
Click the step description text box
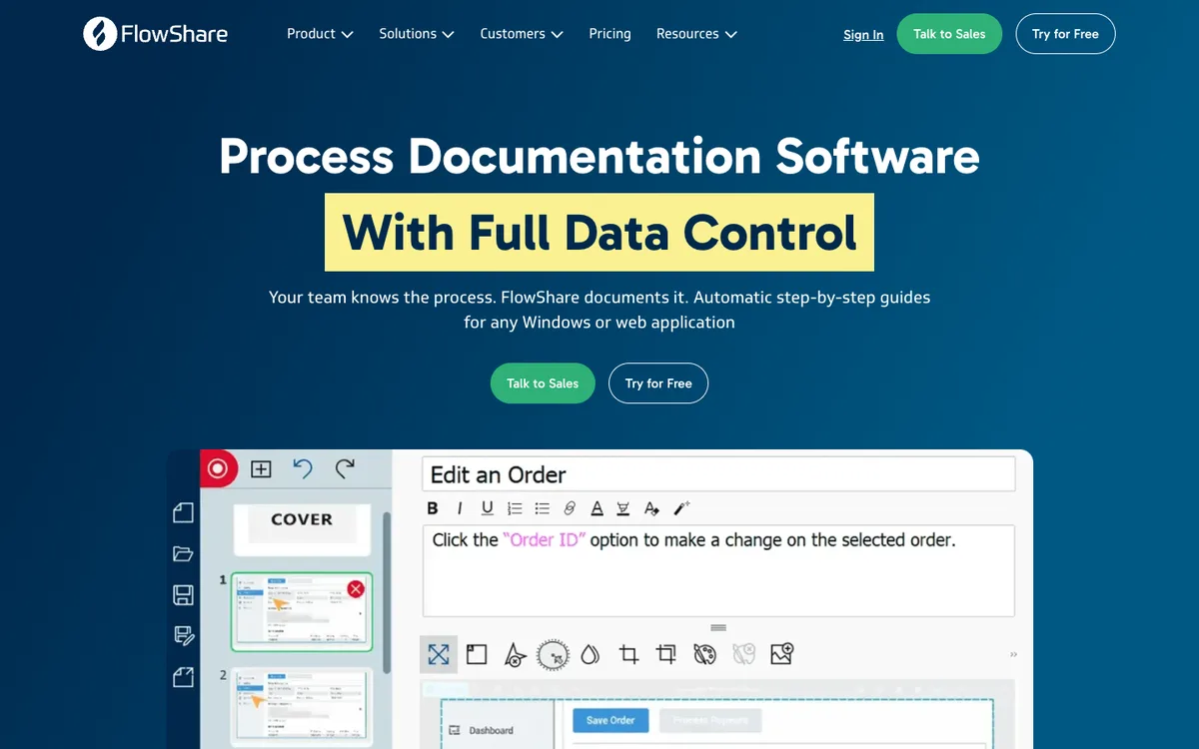tap(719, 570)
